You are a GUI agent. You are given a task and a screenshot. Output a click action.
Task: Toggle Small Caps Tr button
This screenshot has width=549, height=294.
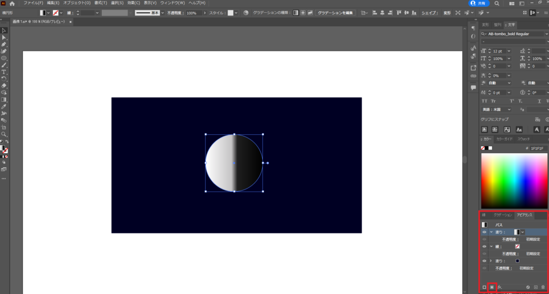[493, 101]
